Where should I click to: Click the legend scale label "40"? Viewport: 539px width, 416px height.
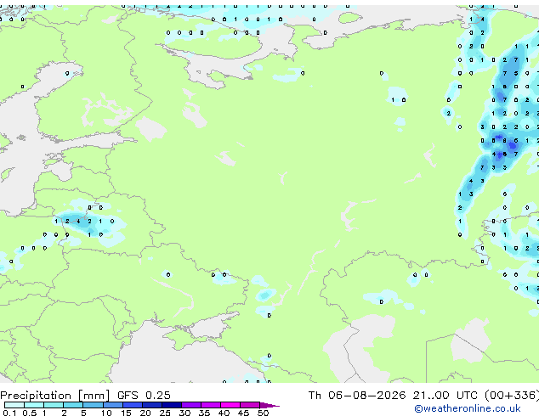click(224, 413)
